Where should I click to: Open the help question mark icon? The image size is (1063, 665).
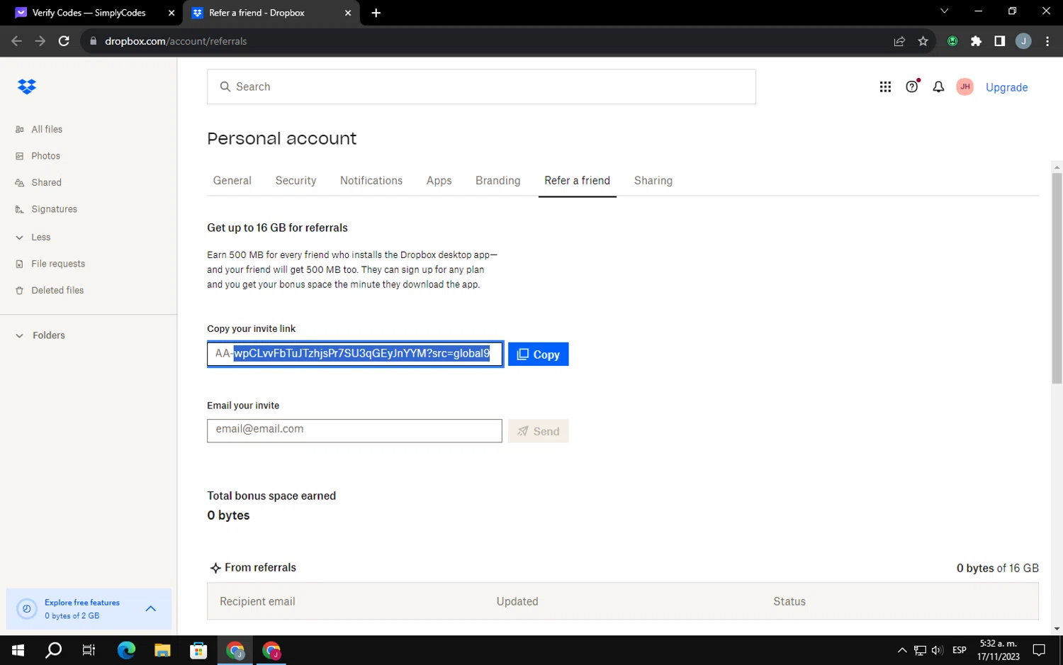coord(912,86)
